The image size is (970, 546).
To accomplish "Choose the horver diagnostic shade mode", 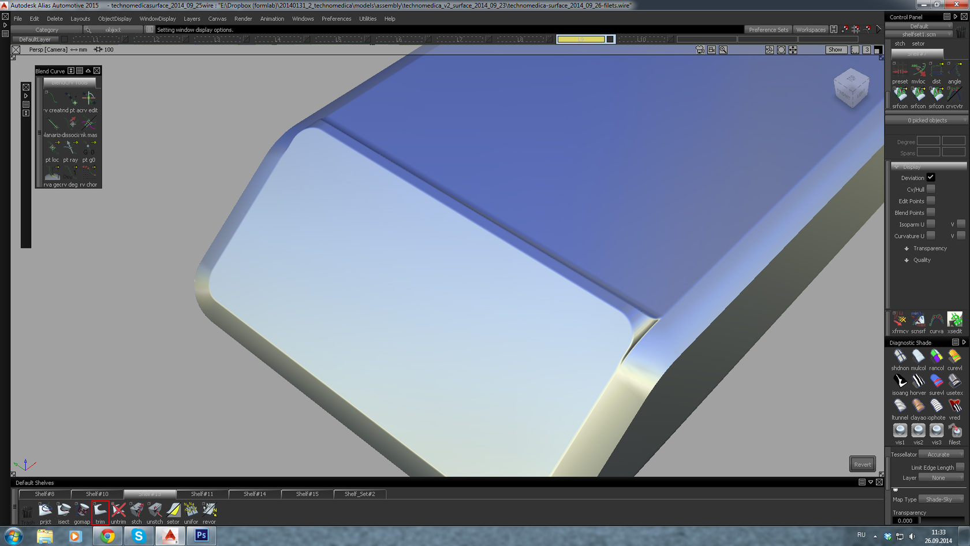I will tap(918, 381).
